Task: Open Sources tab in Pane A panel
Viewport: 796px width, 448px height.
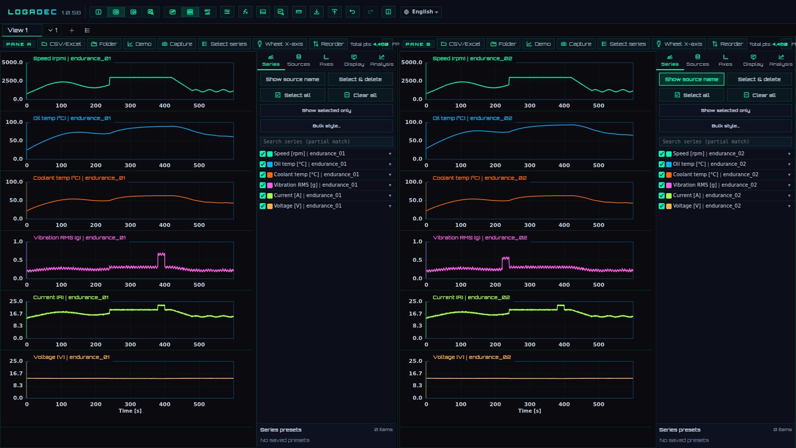Action: (x=298, y=60)
